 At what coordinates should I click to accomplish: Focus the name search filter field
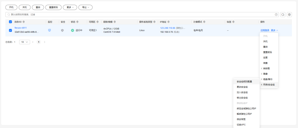[142, 15]
